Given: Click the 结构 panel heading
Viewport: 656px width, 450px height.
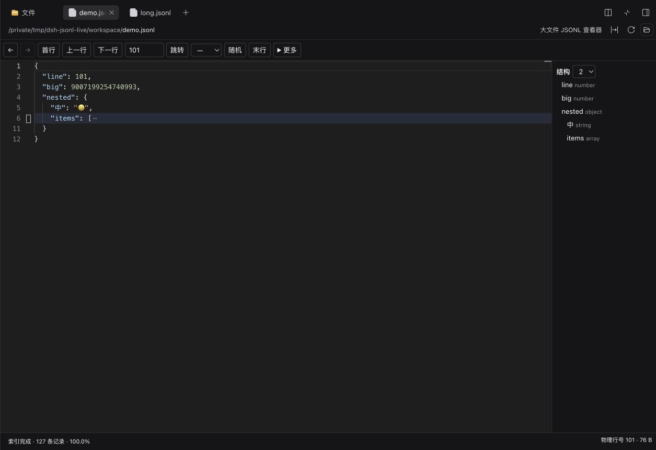Looking at the screenshot, I should coord(563,72).
